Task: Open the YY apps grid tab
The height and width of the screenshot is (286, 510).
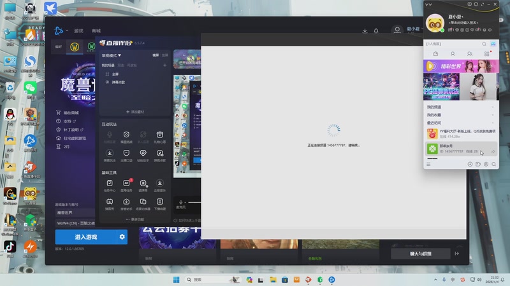Action: [487, 54]
